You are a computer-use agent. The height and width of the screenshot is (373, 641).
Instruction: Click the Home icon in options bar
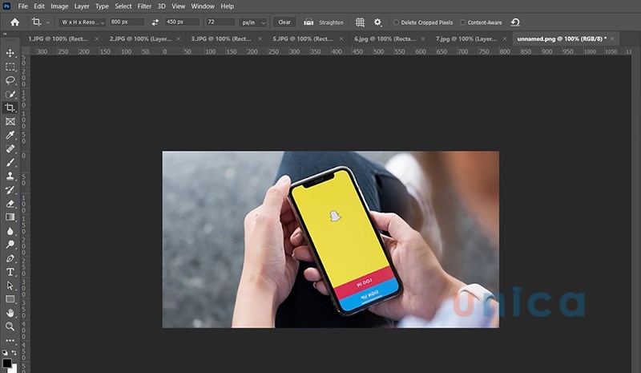(14, 22)
